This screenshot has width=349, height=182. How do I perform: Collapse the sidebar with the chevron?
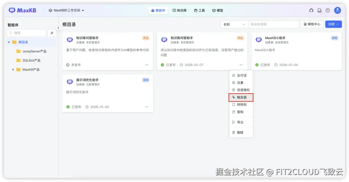click(x=58, y=28)
